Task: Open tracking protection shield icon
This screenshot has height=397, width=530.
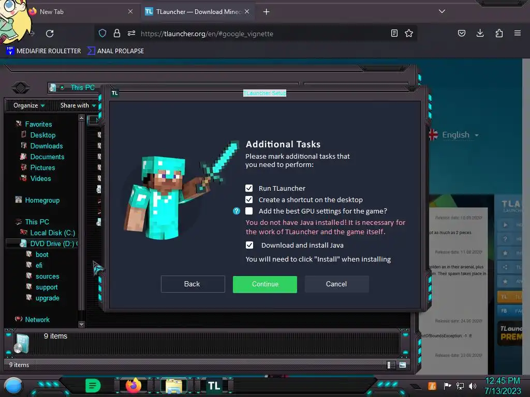Action: click(x=102, y=33)
